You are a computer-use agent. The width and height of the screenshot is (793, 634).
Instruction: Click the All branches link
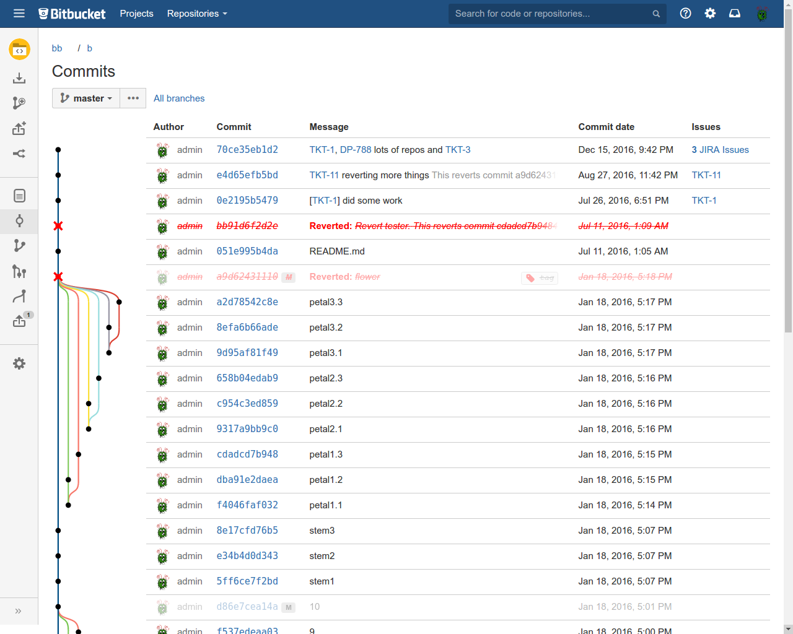[x=179, y=98]
